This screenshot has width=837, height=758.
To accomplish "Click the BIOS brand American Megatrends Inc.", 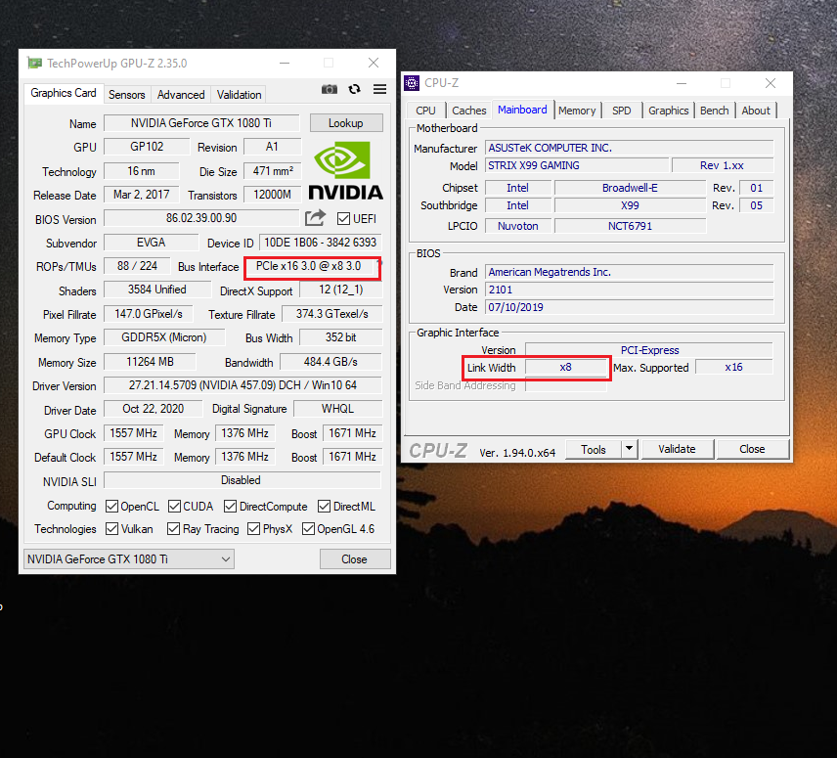I will click(x=630, y=272).
